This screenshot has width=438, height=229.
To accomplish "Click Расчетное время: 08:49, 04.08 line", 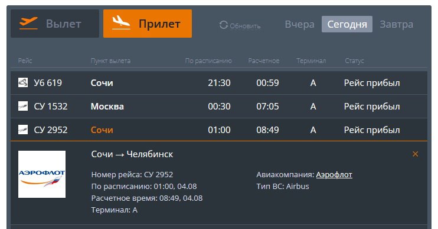I will pos(147,198).
